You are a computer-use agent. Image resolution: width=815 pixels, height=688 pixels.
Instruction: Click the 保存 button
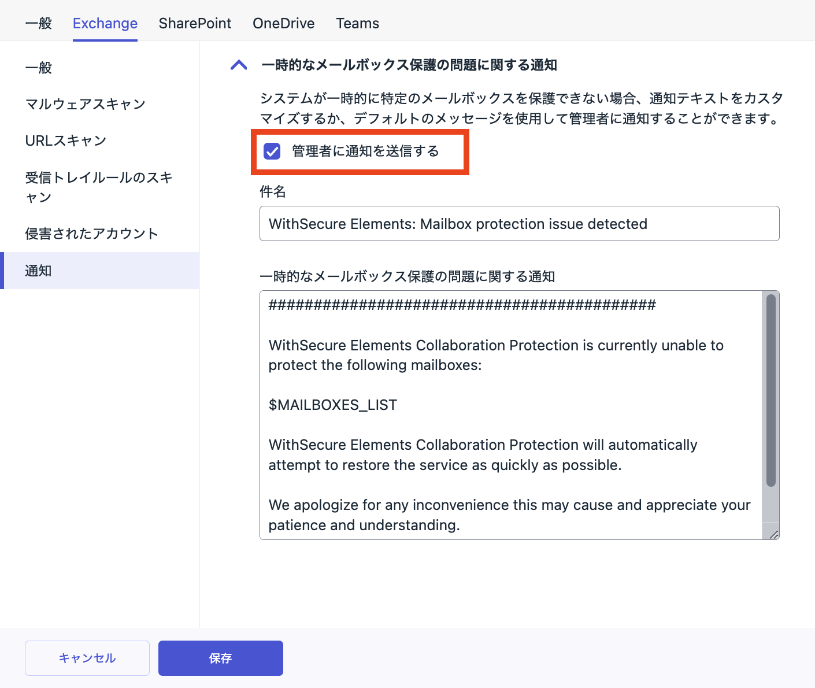click(220, 658)
